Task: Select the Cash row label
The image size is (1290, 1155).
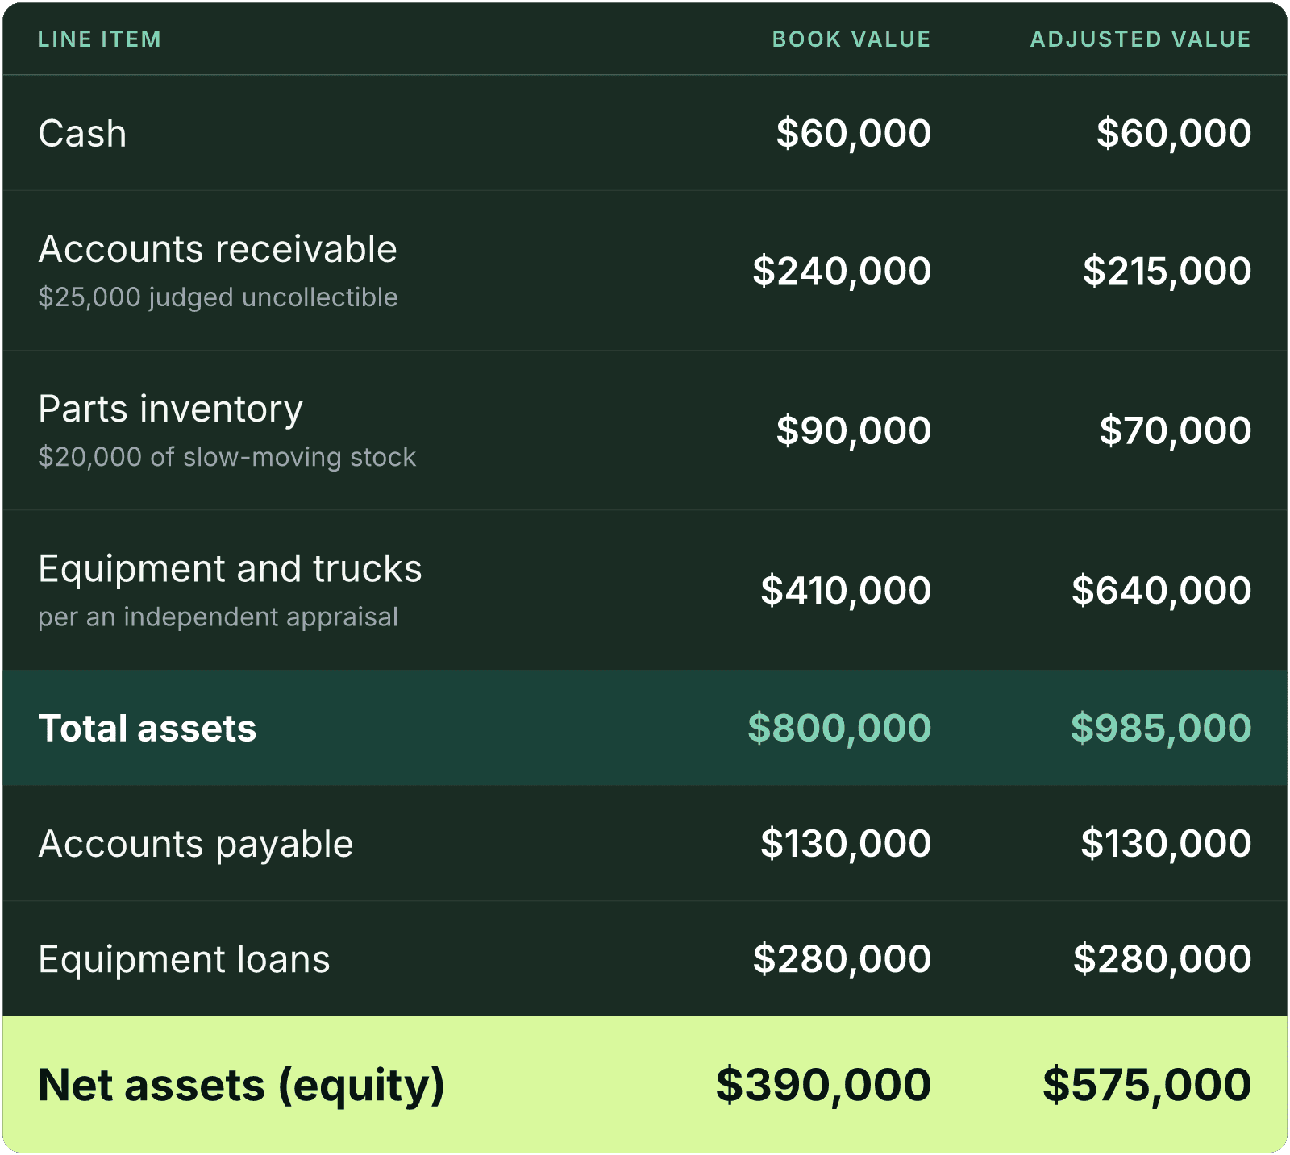Action: coord(82,134)
